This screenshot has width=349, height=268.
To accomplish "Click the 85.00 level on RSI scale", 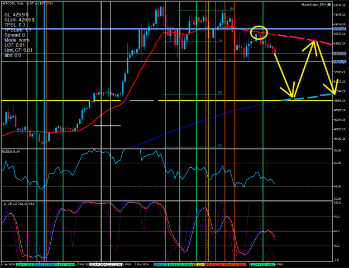I will 338,151.
